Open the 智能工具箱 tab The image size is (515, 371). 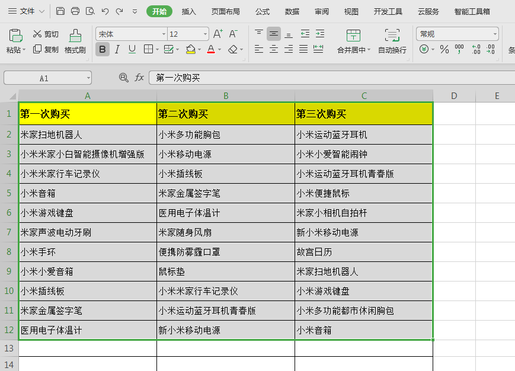tap(472, 11)
